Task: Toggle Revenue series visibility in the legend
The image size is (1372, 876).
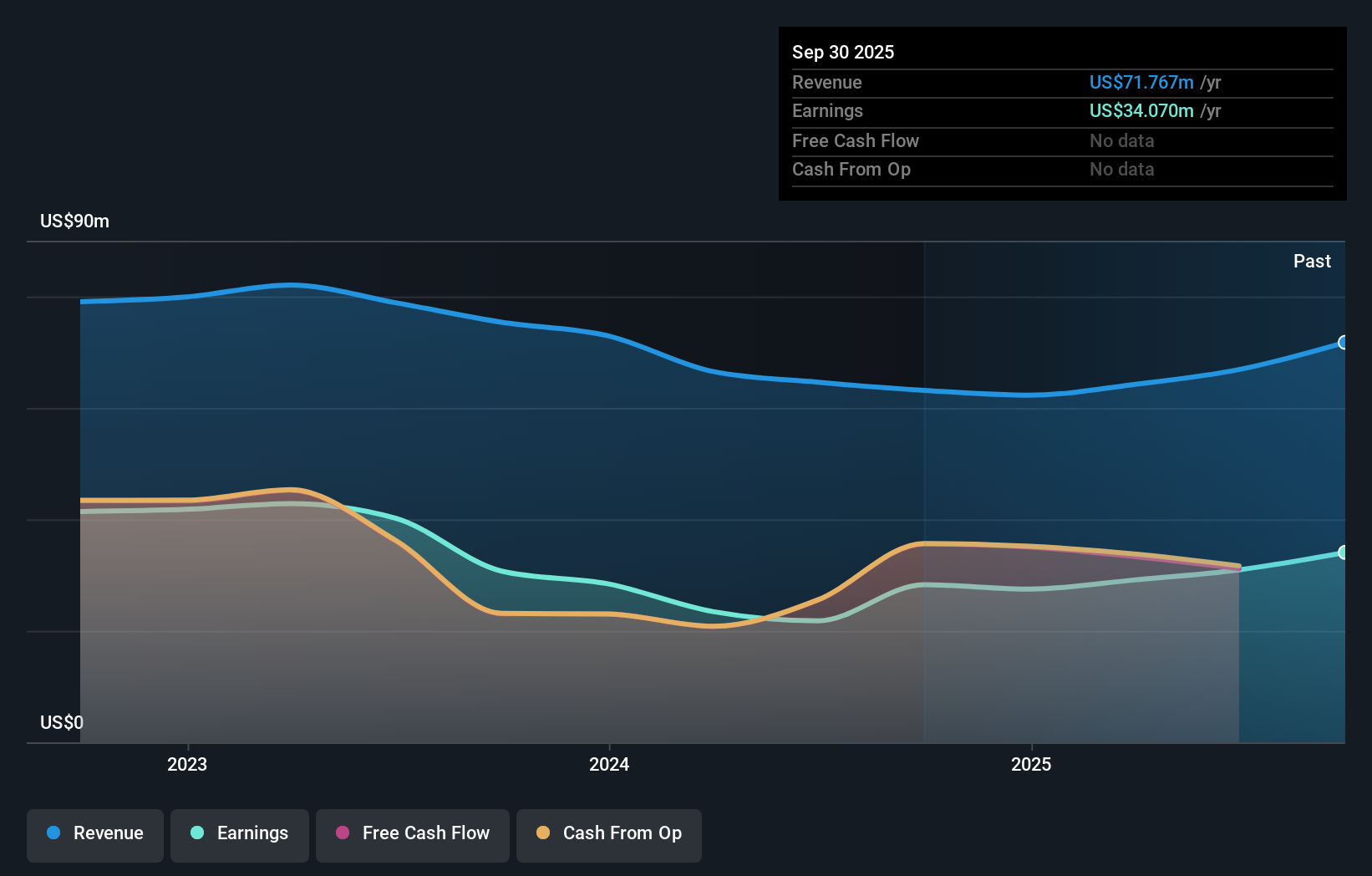Action: [x=94, y=834]
